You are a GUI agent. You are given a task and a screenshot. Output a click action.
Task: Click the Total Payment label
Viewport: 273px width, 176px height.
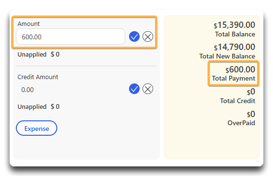click(x=234, y=78)
